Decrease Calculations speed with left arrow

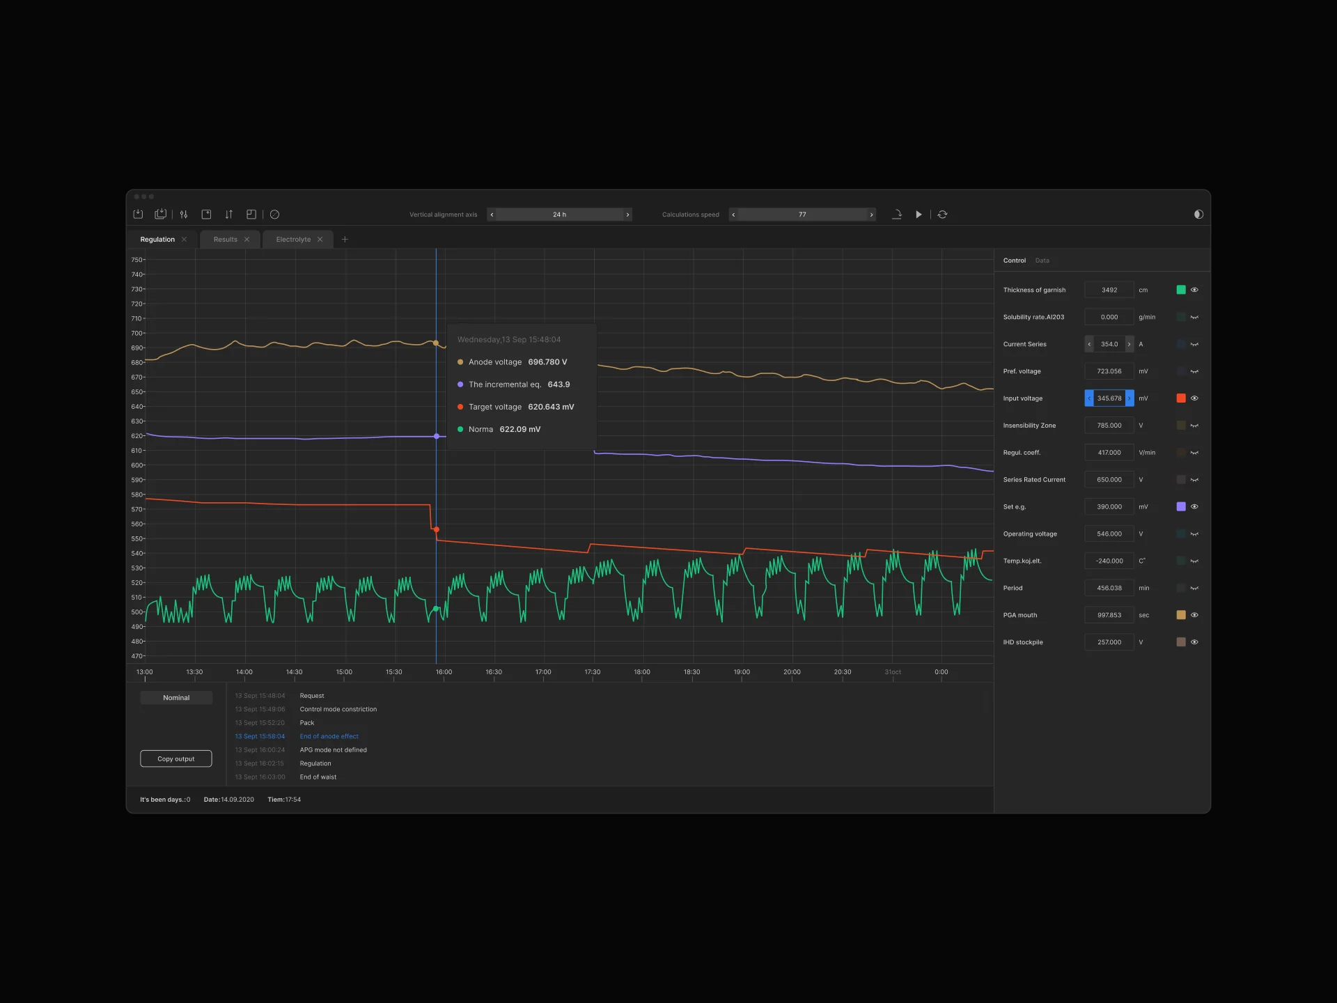pos(733,215)
